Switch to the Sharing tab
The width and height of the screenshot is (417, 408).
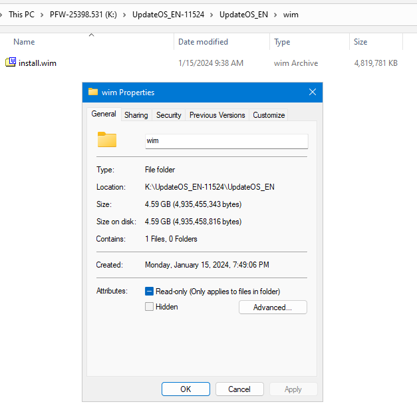point(136,115)
